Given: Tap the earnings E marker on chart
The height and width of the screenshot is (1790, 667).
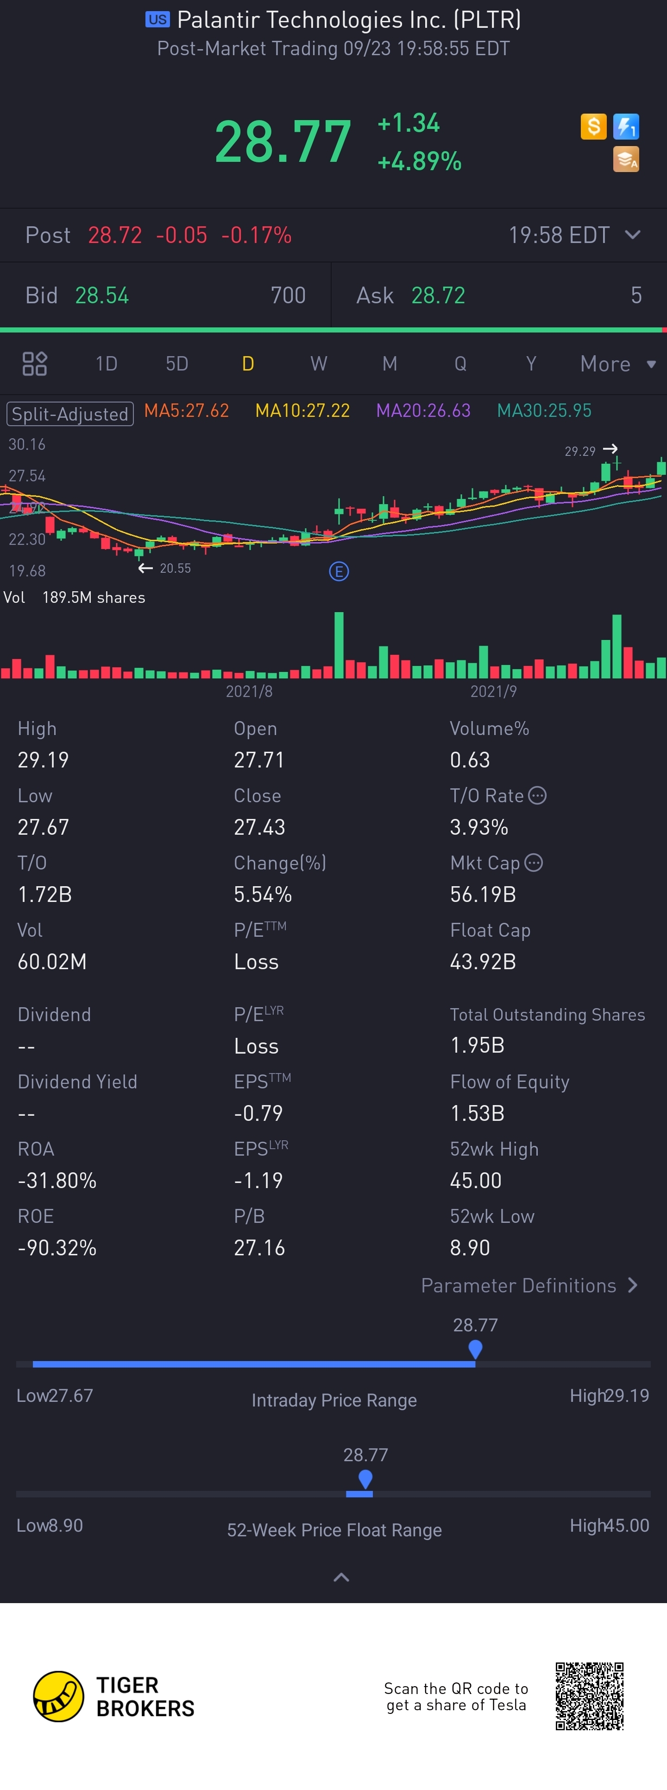Looking at the screenshot, I should (339, 572).
